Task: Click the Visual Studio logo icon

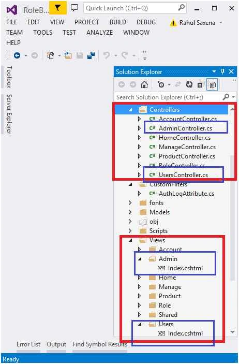Action: point(12,10)
